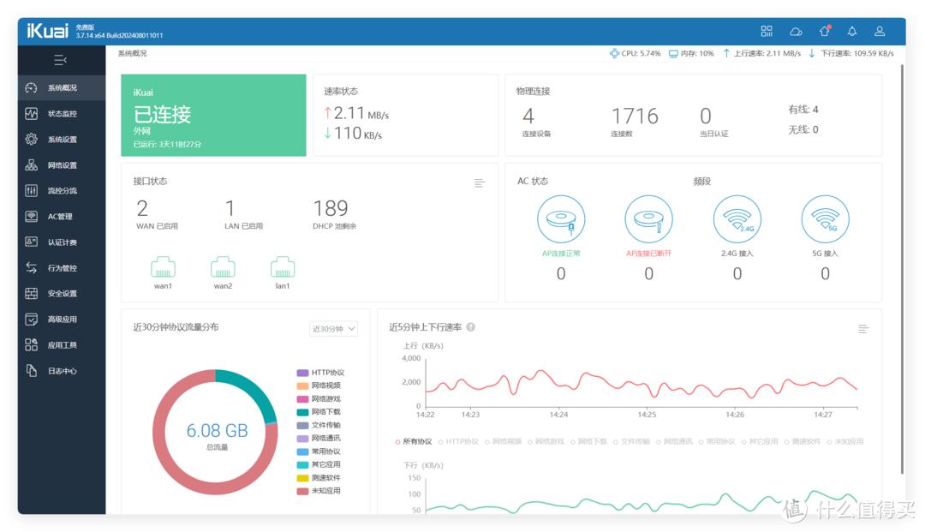Click the 已连接 green status card
The image size is (925, 532).
213,116
